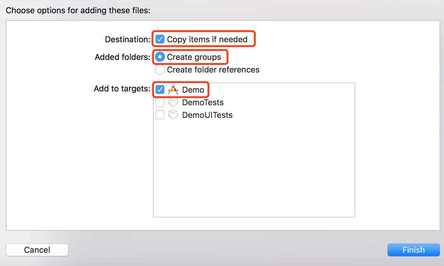Select the Create groups radio button
The height and width of the screenshot is (266, 444).
point(160,57)
